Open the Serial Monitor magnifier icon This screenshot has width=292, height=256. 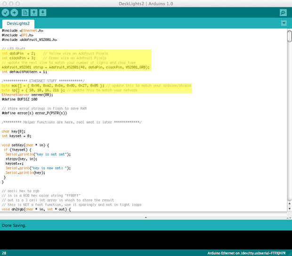283,13
